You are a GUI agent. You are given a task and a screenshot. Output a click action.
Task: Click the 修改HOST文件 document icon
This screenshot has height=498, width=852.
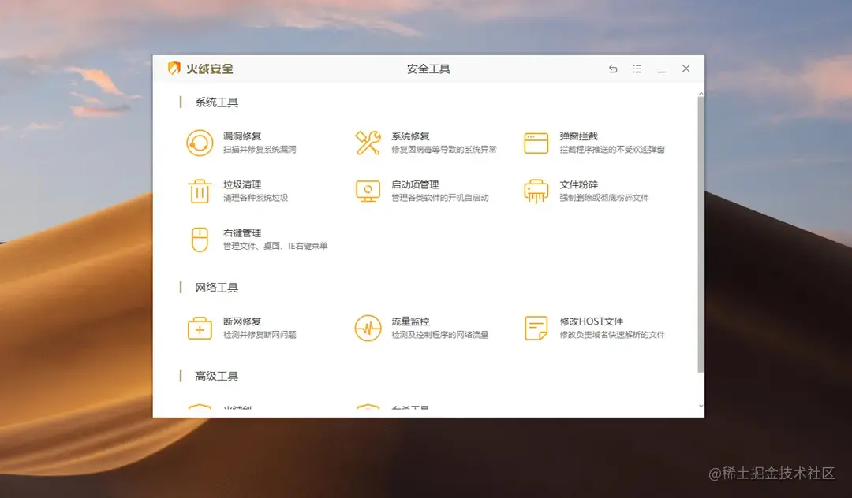pyautogui.click(x=536, y=329)
